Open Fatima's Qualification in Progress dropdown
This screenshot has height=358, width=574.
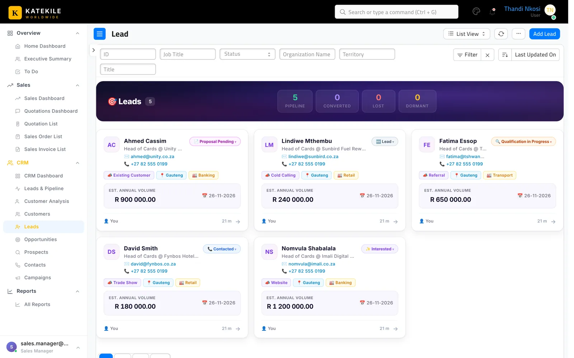coord(523,141)
